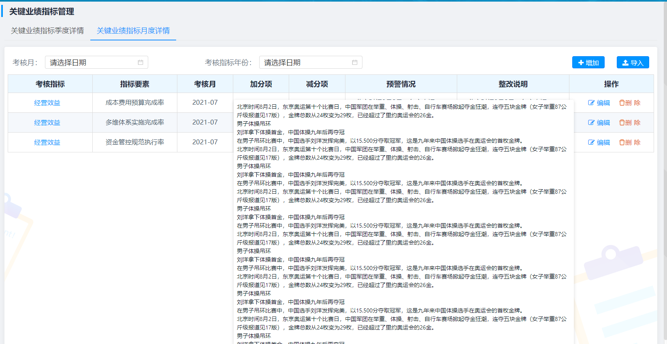This screenshot has width=667, height=344.
Task: Click calendar icon in 考核指标年份 field
Action: (355, 62)
